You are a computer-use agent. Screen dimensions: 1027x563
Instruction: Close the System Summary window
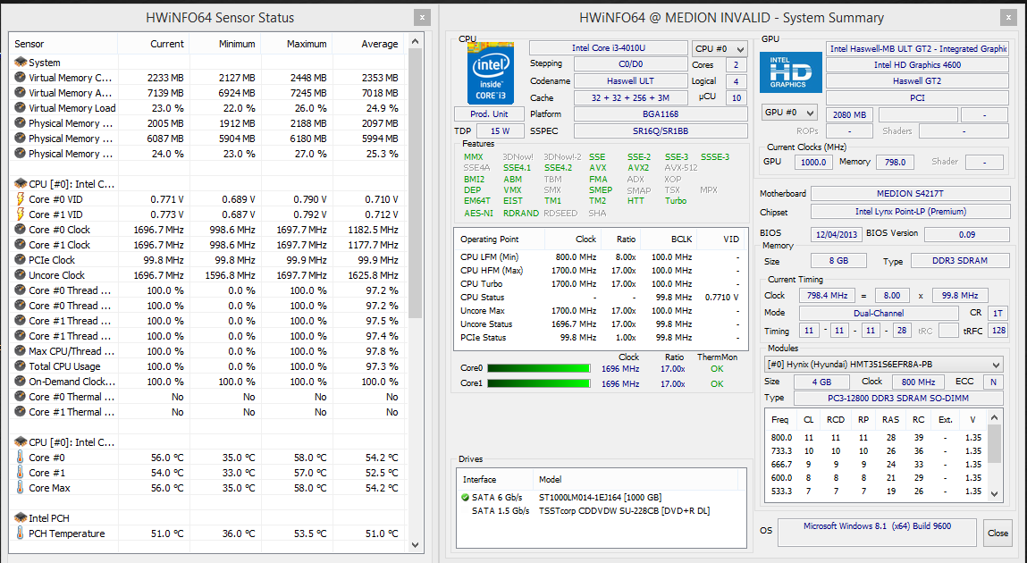1009,18
